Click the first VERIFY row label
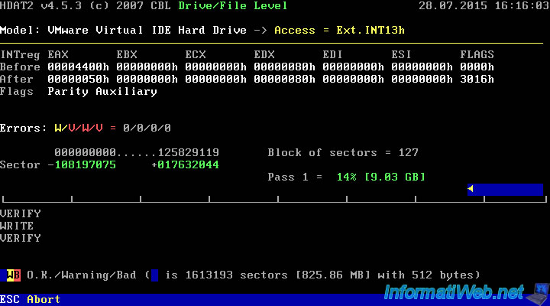Screen dimensions: 550x306 click(x=21, y=213)
